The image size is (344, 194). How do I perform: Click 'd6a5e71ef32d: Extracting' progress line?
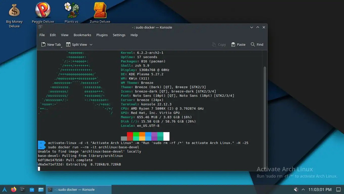[79, 164]
